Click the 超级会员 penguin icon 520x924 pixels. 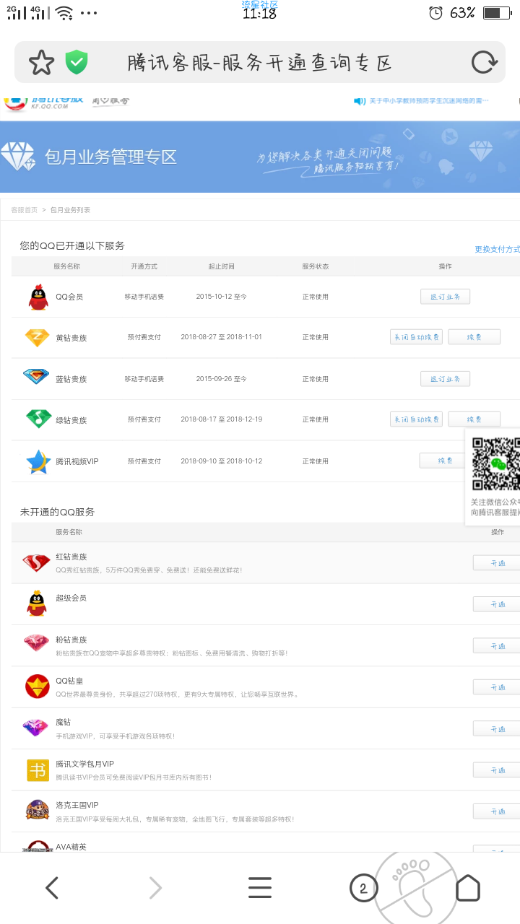37,603
